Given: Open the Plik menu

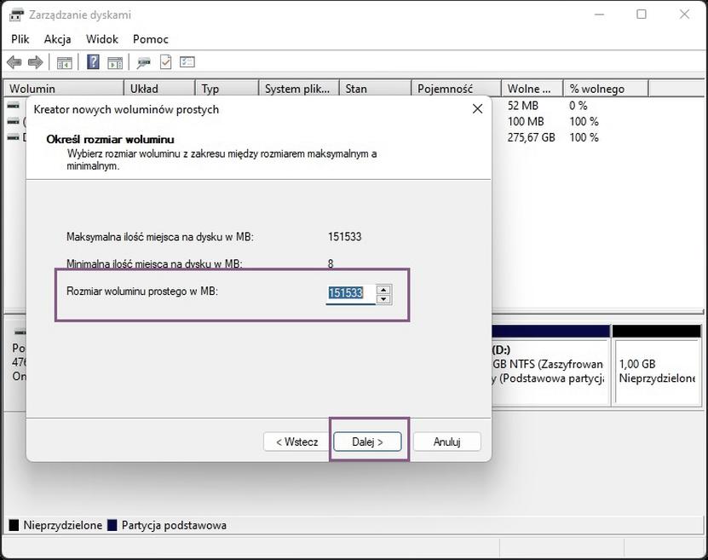Looking at the screenshot, I should 20,39.
